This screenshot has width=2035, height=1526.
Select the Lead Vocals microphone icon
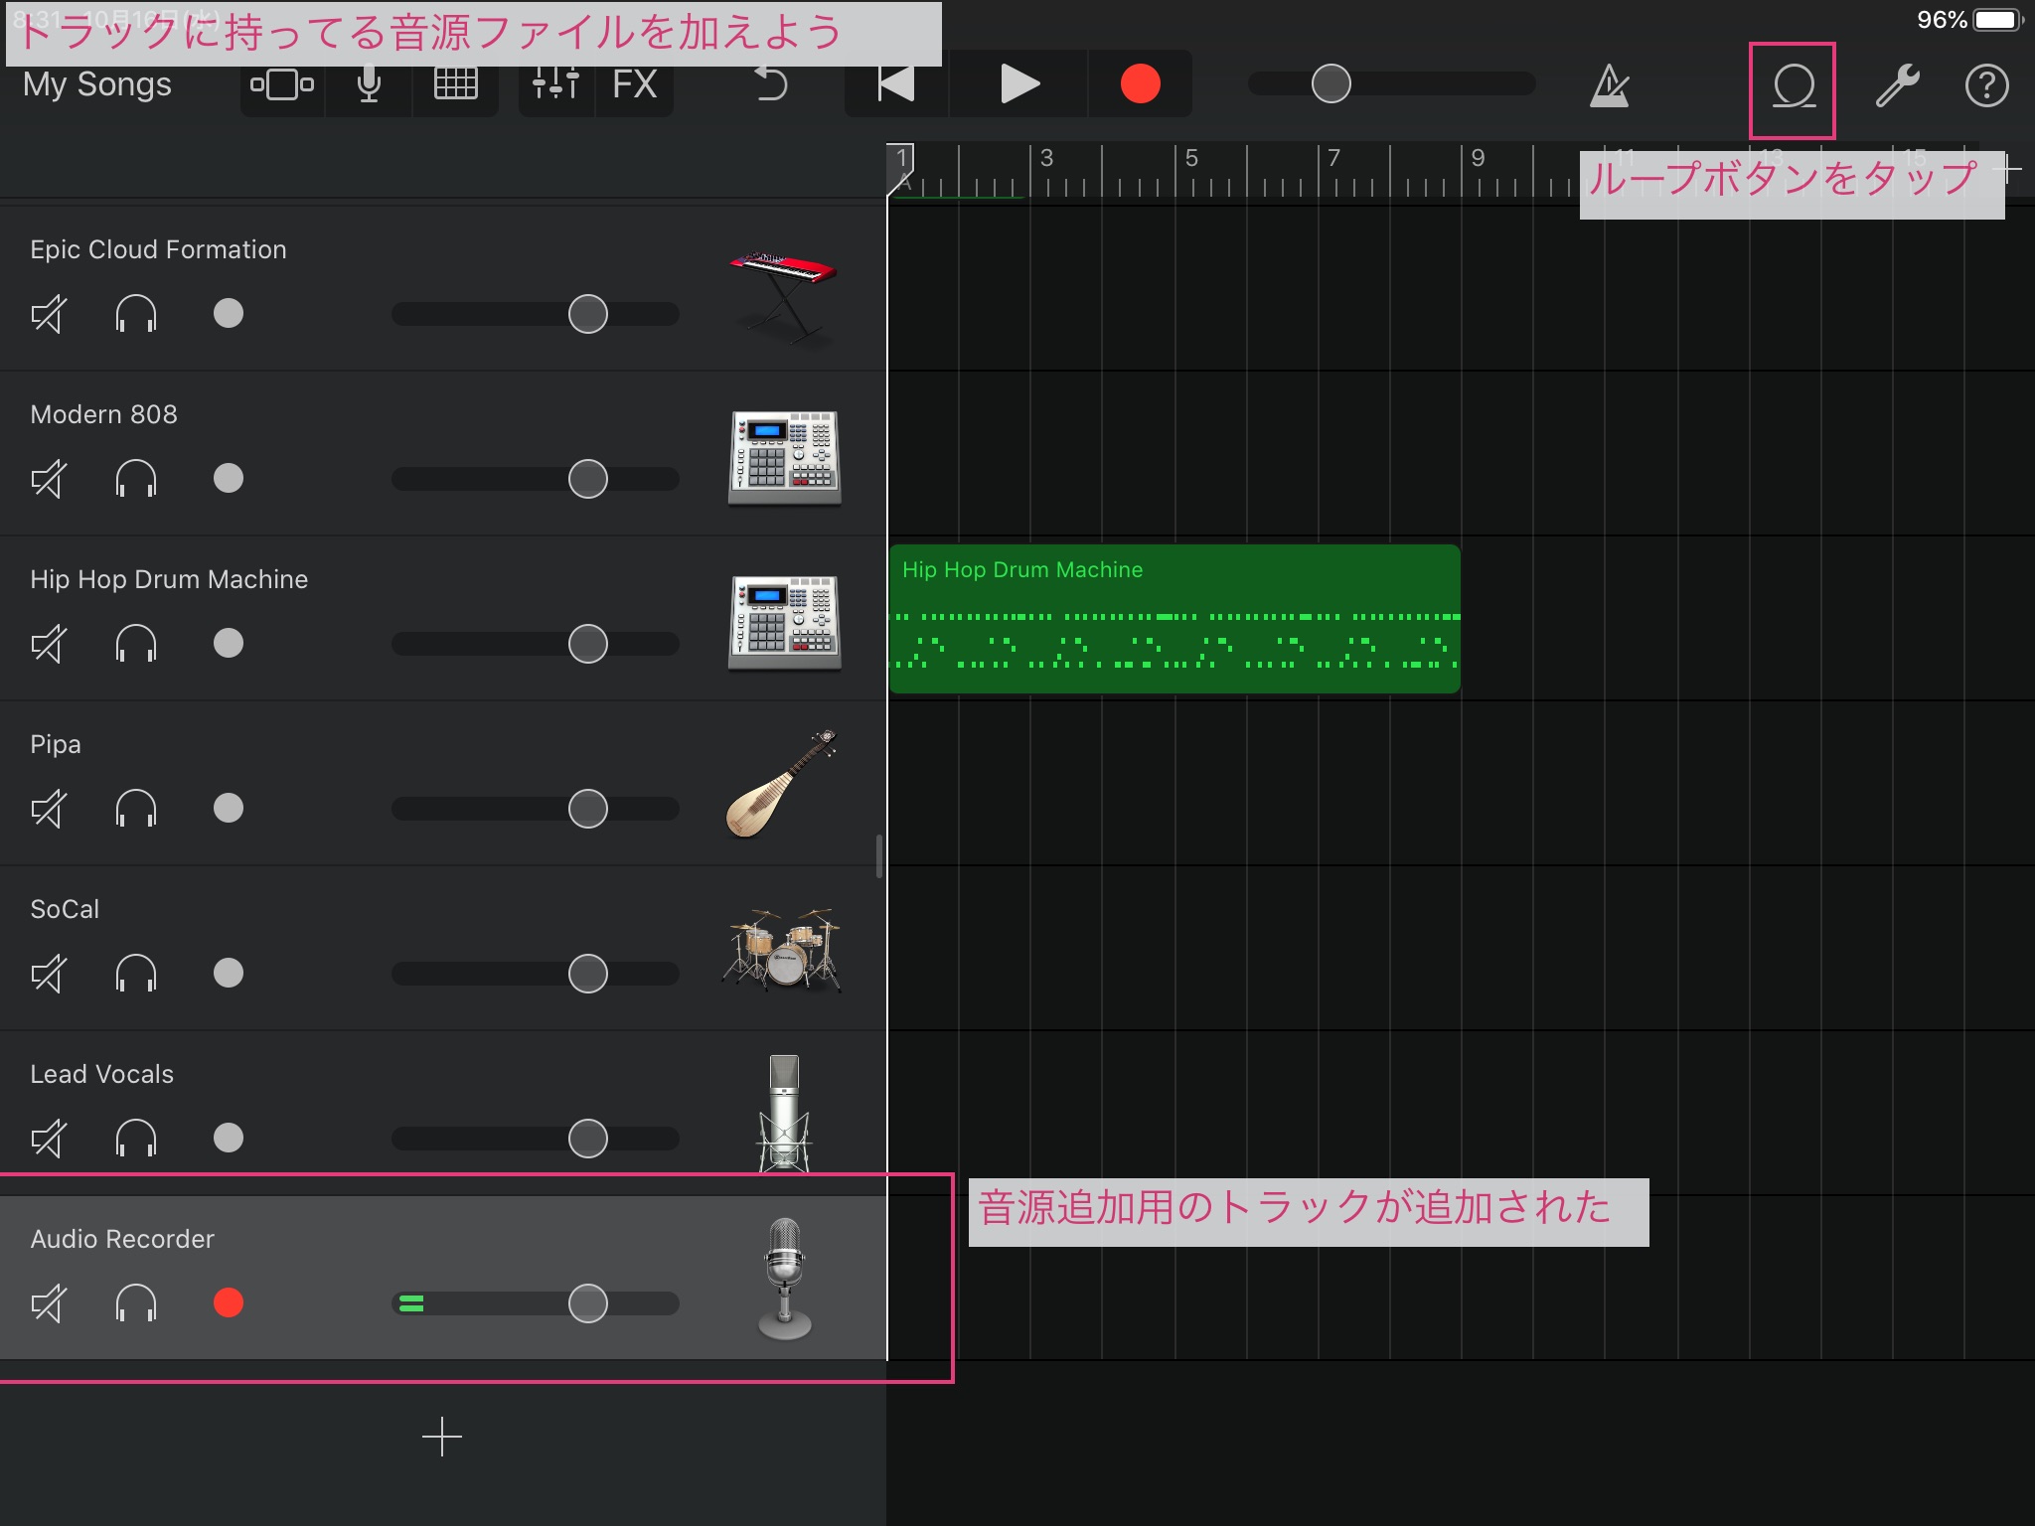coord(784,1113)
